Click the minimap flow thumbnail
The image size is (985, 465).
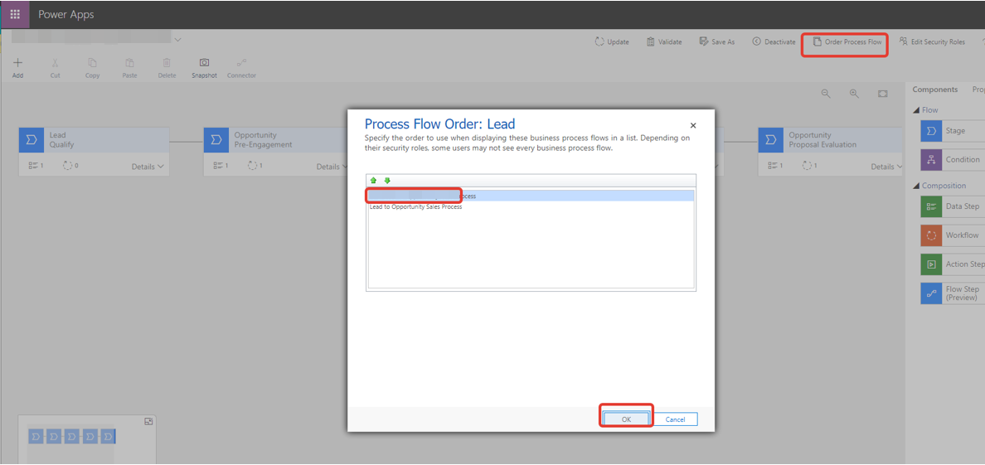73,436
